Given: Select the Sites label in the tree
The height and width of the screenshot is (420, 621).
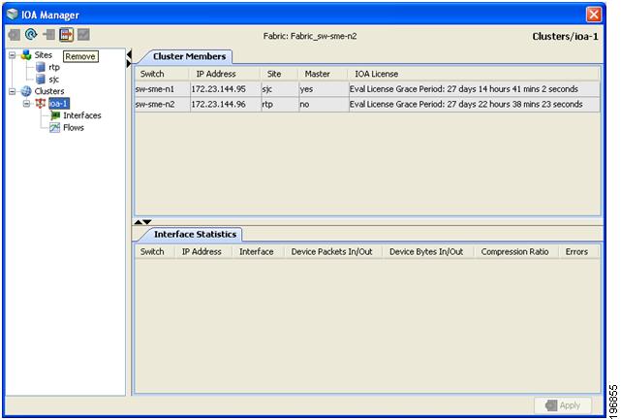Looking at the screenshot, I should click(x=44, y=54).
